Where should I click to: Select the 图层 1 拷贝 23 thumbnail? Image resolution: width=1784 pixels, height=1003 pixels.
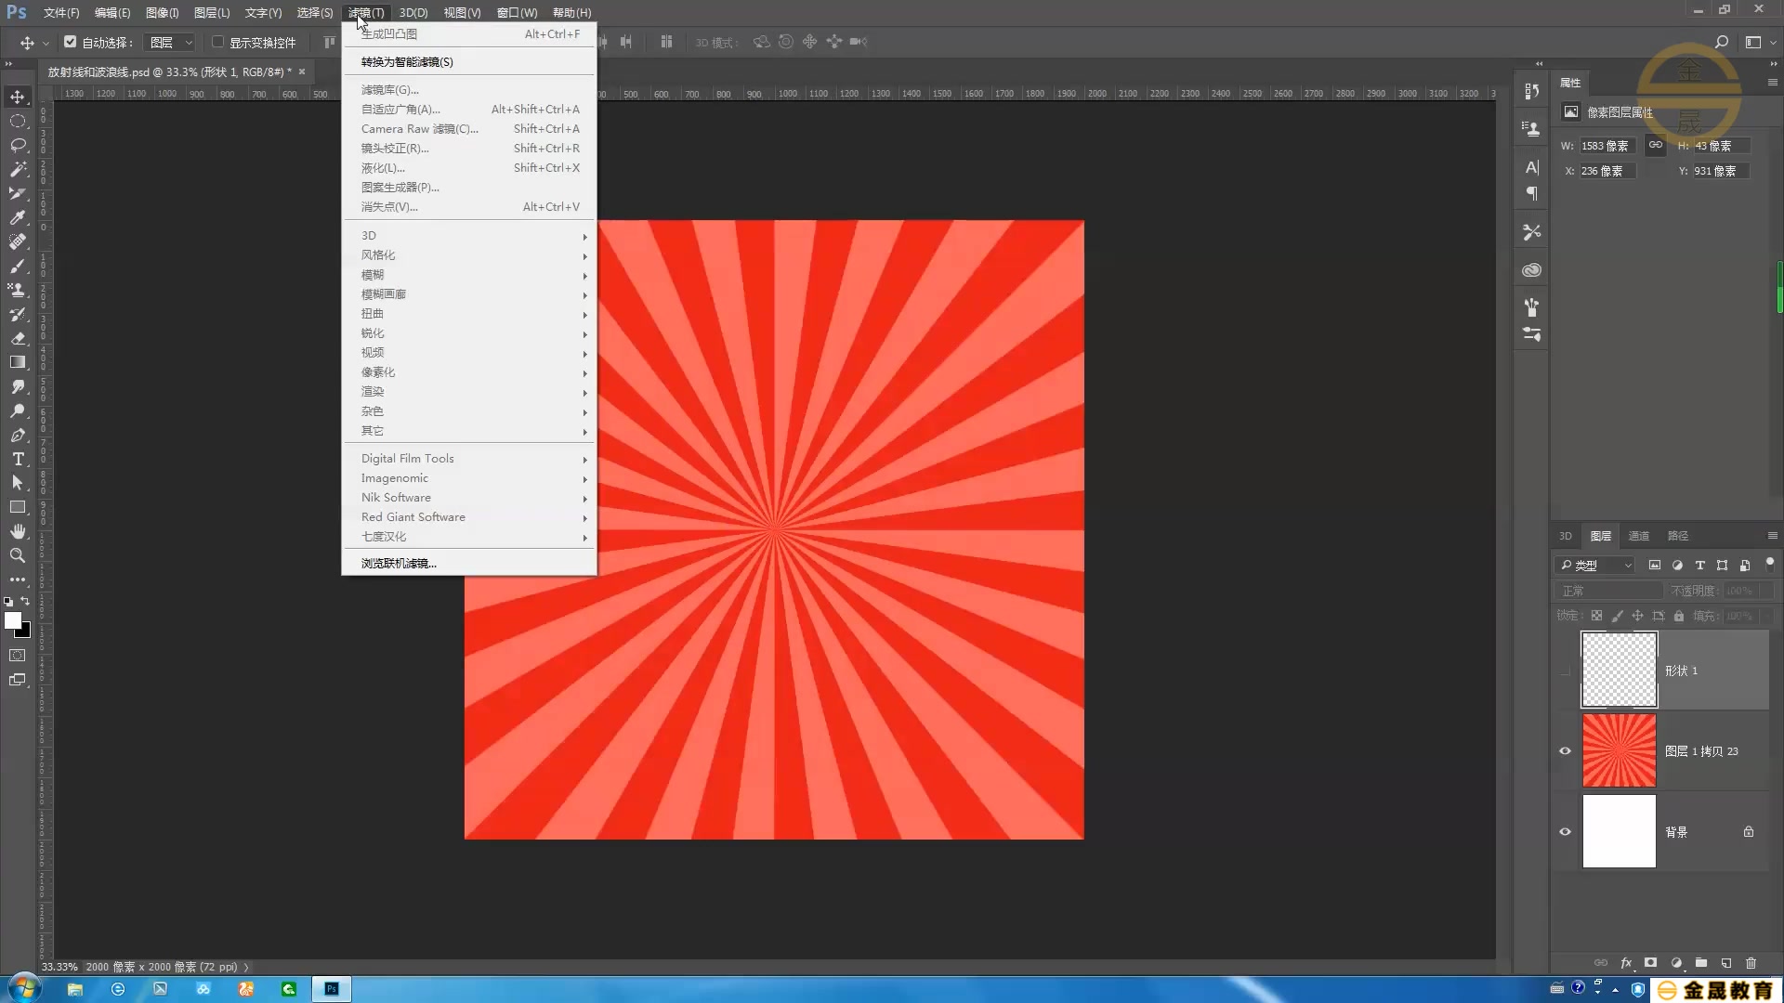[x=1619, y=750]
